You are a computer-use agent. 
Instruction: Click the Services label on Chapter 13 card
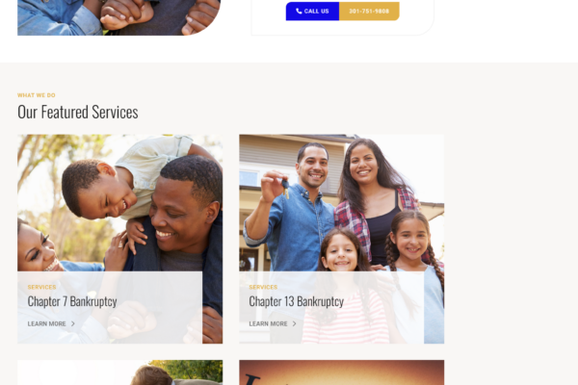tap(263, 287)
